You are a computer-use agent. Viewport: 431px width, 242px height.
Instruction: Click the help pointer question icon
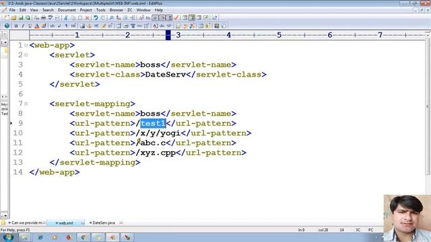pyautogui.click(x=214, y=17)
